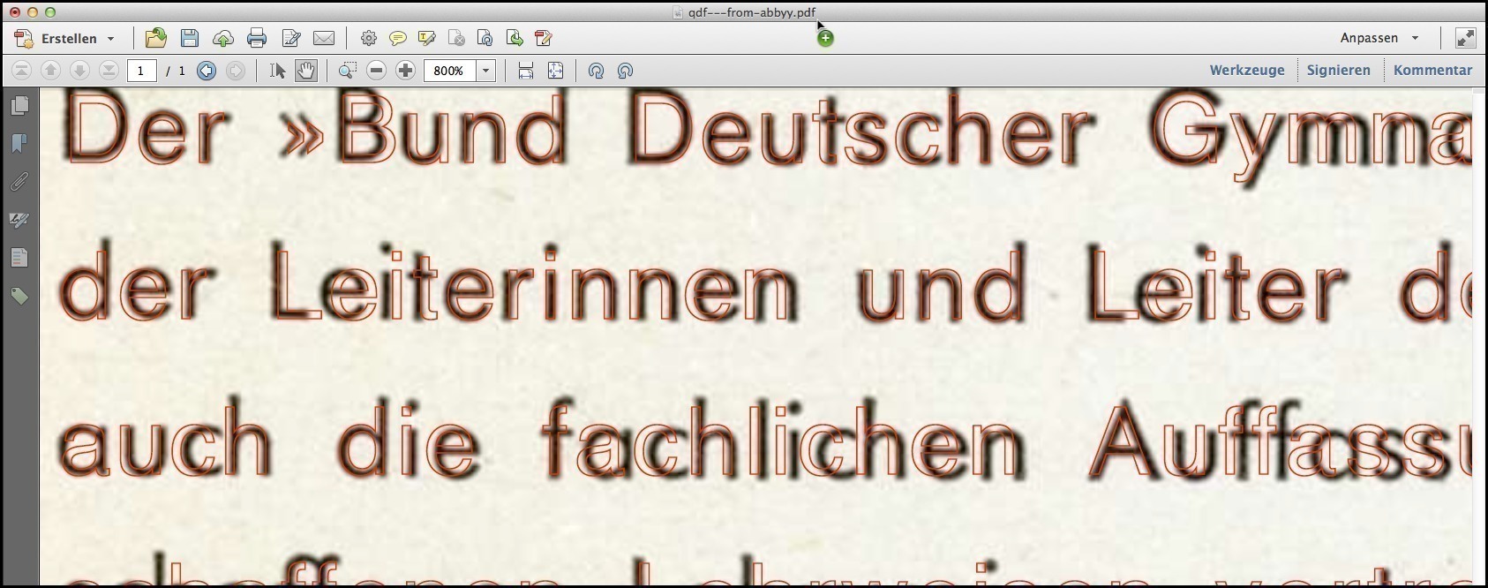Open the content page panel in sidebar

point(19,258)
